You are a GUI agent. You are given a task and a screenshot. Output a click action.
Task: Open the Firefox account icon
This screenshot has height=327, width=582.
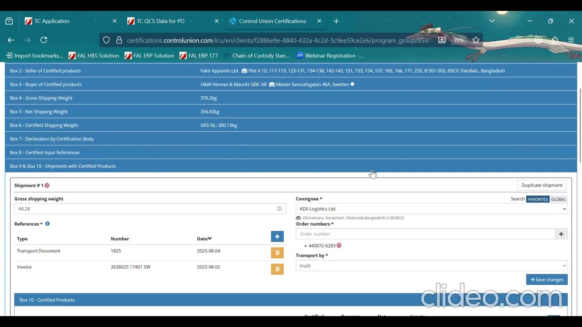pos(538,40)
